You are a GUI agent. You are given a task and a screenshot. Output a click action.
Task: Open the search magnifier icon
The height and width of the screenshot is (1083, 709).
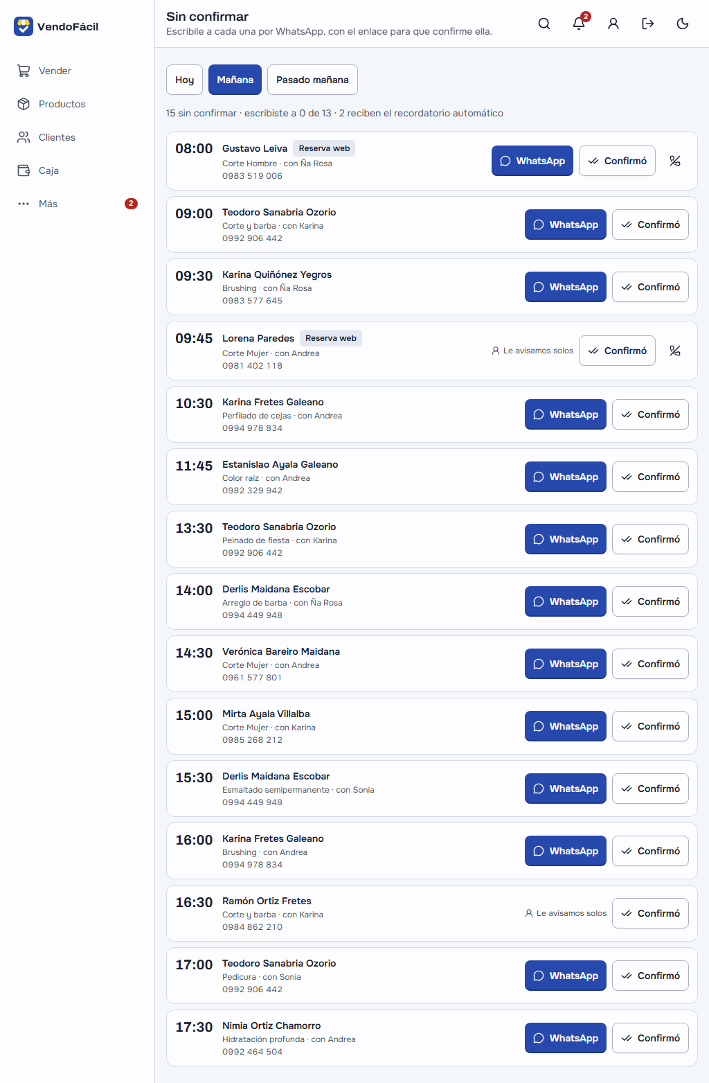pos(544,24)
